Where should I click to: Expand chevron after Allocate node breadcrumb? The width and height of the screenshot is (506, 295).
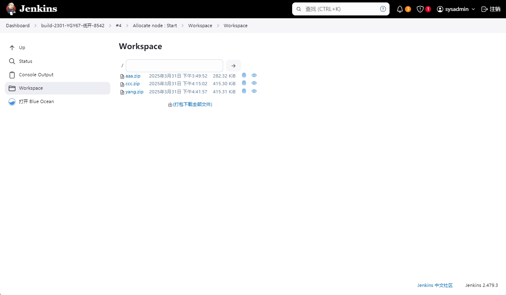pyautogui.click(x=183, y=26)
